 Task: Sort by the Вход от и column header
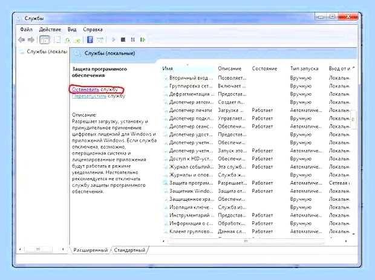point(339,68)
